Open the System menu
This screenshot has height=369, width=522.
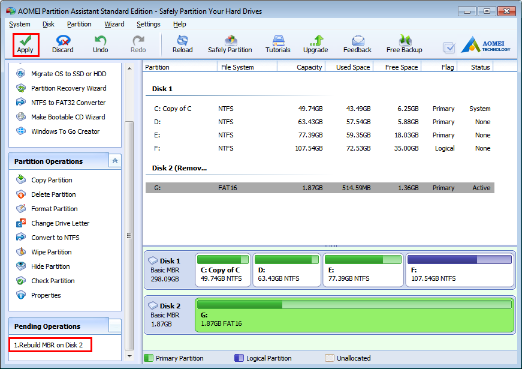[x=20, y=24]
